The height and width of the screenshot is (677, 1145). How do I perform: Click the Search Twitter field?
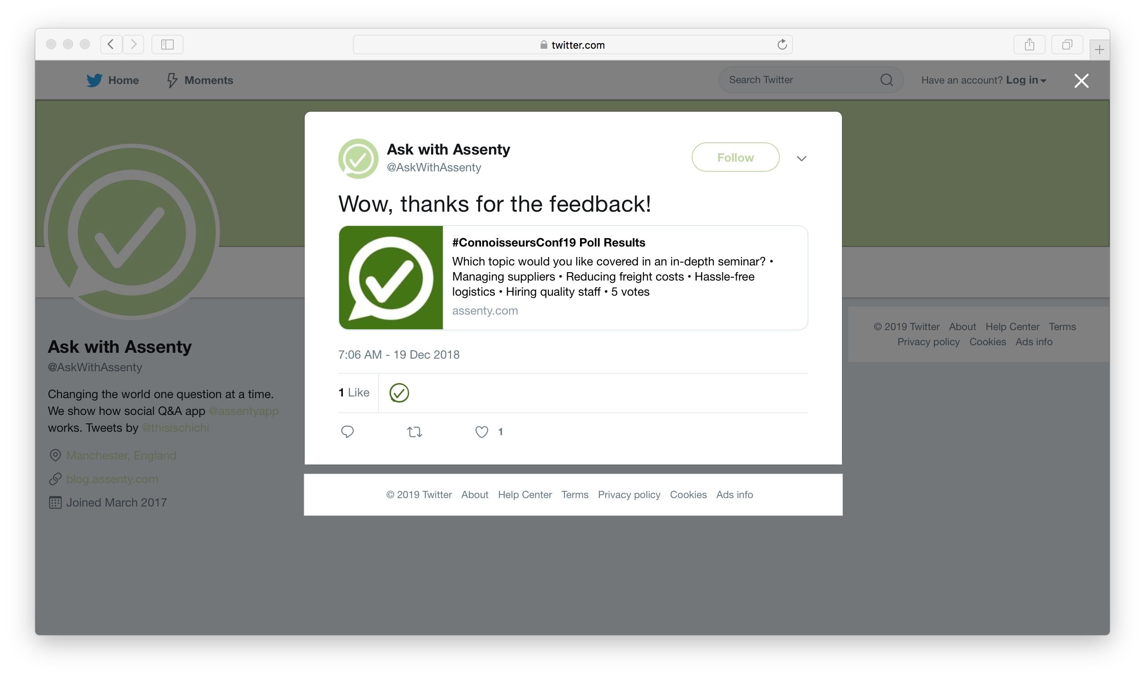[802, 80]
